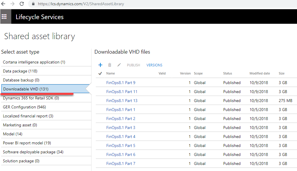Click the PUBLISH toolbar button

[133, 65]
